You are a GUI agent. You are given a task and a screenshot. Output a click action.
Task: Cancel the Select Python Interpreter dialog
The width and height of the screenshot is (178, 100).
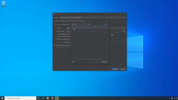click(x=105, y=62)
